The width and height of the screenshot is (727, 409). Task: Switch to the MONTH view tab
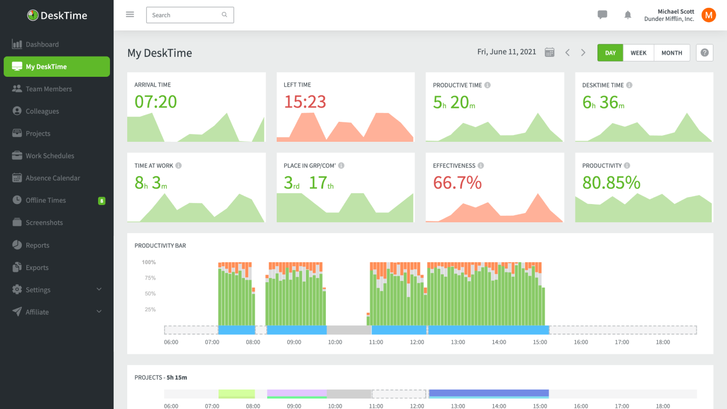pos(672,52)
